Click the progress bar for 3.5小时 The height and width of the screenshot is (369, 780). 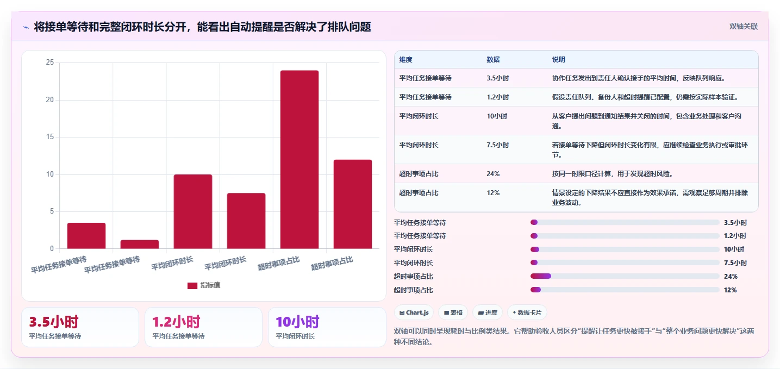point(625,222)
